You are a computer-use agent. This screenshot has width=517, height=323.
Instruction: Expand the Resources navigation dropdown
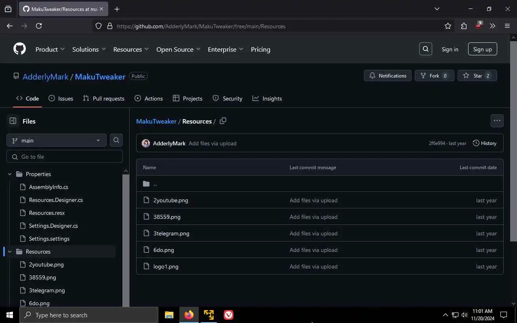coord(131,49)
